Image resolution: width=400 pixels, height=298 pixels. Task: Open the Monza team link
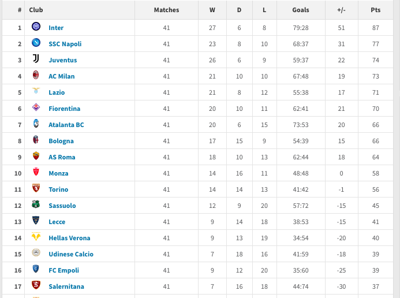pos(58,173)
